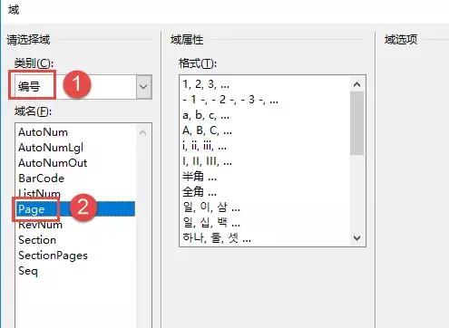Select AutoNumOut field name
Viewport: 449px width, 328px height.
tap(53, 163)
